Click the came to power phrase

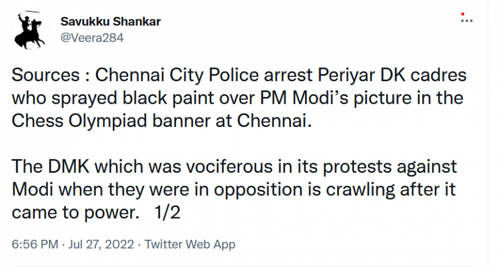pyautogui.click(x=74, y=213)
